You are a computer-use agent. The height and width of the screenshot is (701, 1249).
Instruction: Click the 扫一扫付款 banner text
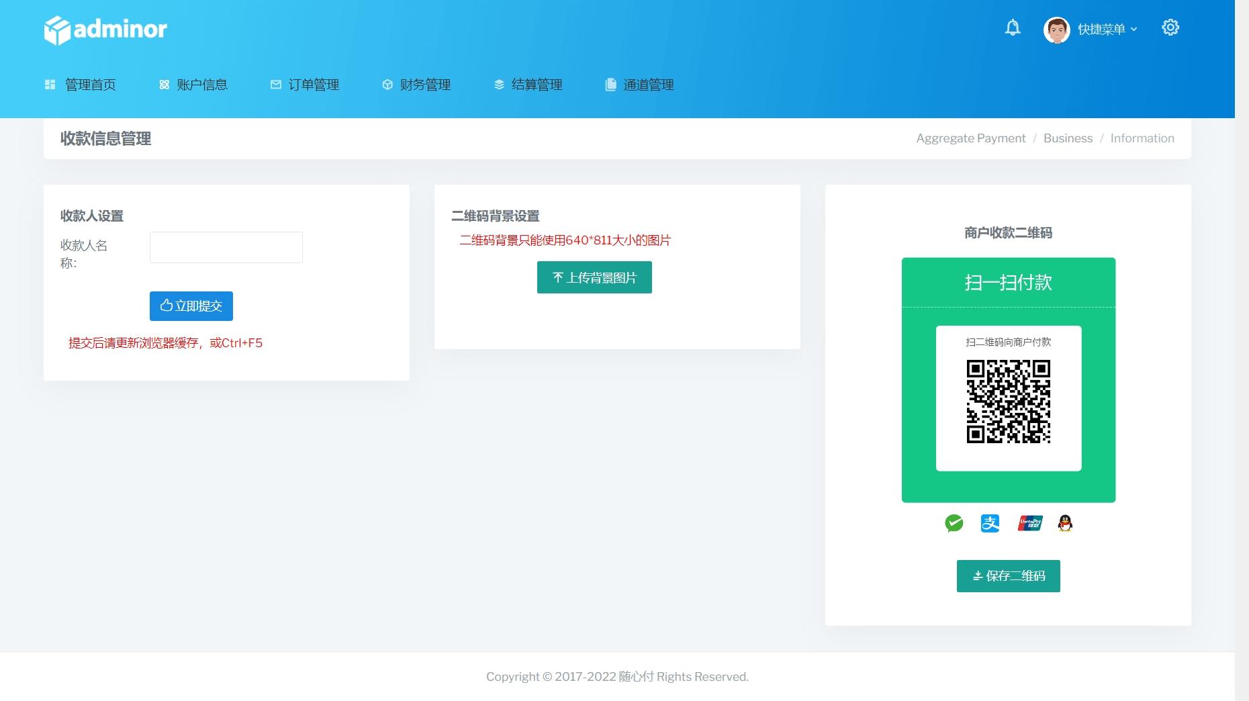click(1009, 283)
